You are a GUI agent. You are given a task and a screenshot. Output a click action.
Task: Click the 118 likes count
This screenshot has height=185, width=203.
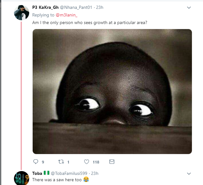[96, 162]
